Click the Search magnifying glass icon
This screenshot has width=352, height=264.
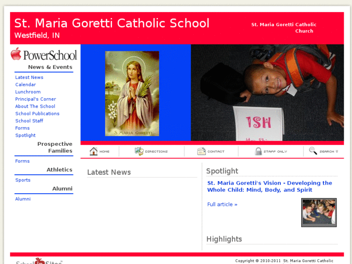[313, 151]
